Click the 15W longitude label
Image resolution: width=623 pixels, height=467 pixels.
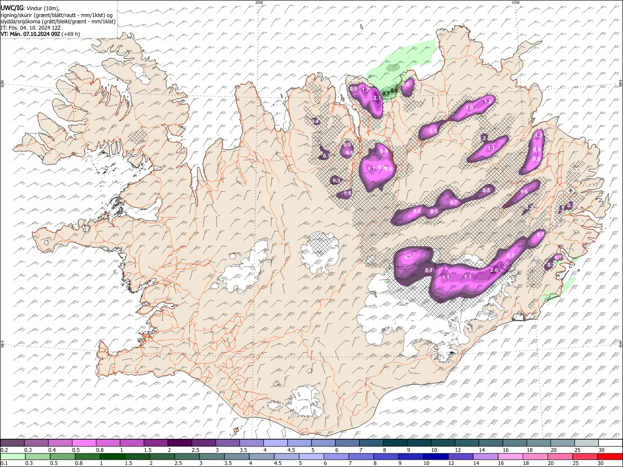point(515,2)
